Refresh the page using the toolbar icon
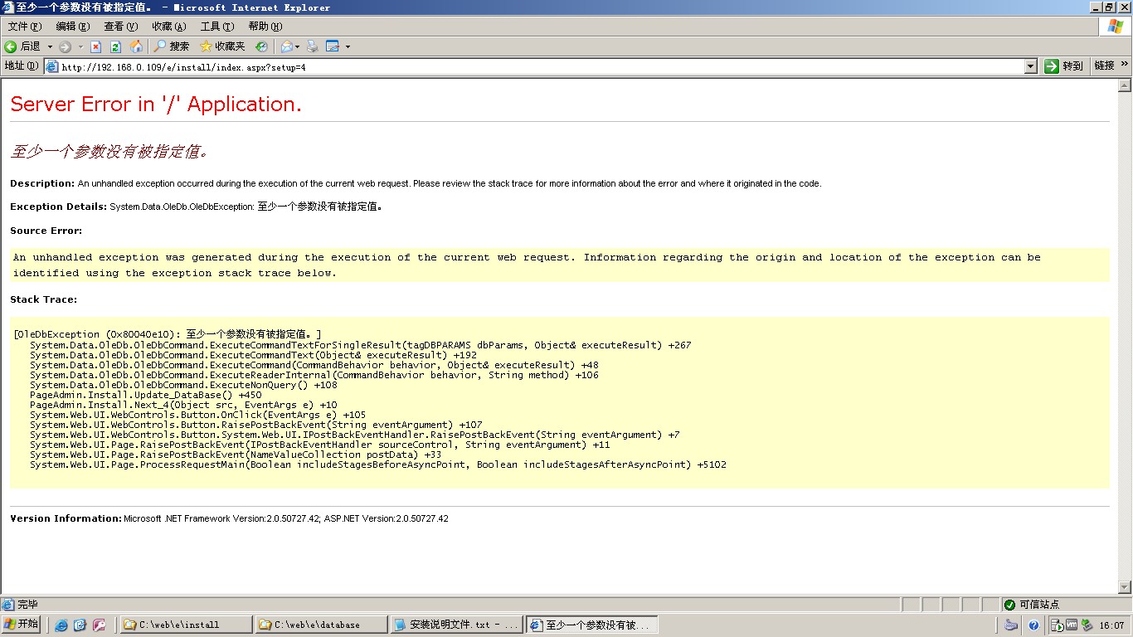Screen dimensions: 1133x637 coord(116,46)
